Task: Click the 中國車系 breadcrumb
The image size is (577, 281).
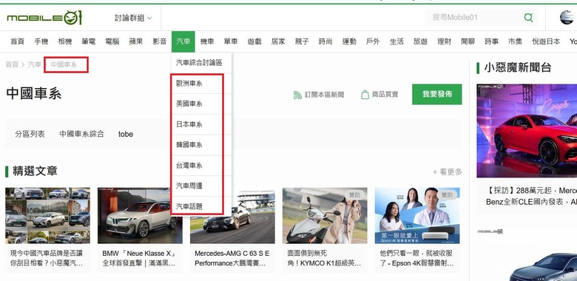Action: (x=64, y=64)
